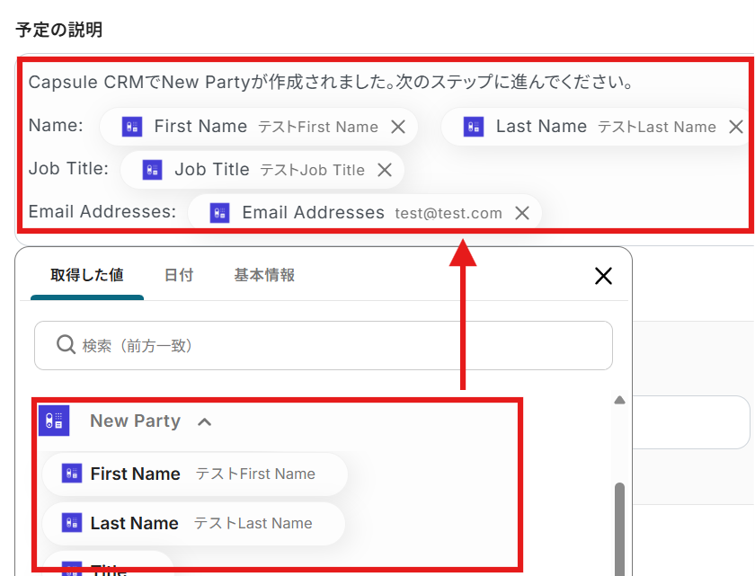
Task: Collapse the New Party section chevron
Action: 204,421
